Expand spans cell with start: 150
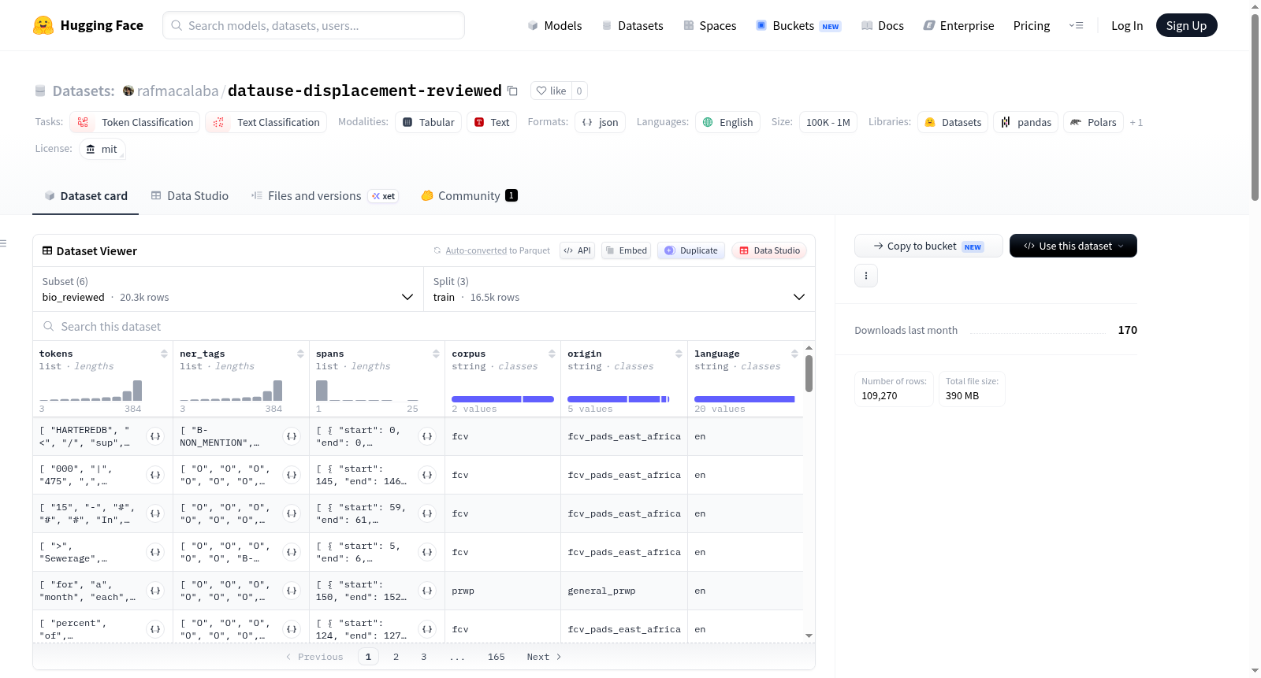1261x678 pixels. [427, 591]
